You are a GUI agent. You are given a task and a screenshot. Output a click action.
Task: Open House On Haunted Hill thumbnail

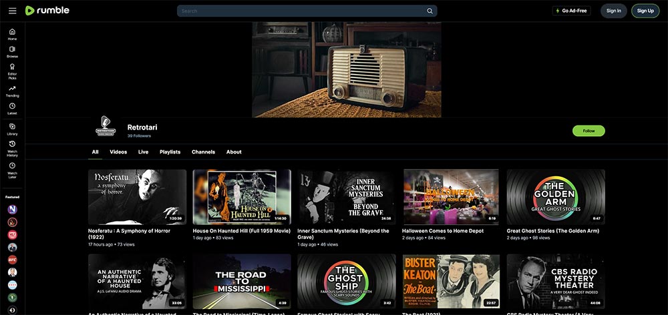coord(242,197)
